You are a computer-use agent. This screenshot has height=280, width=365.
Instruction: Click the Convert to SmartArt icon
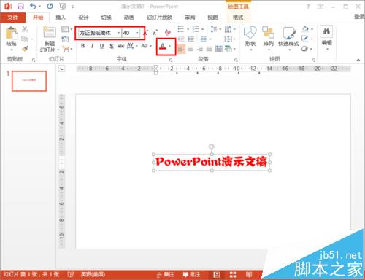pyautogui.click(x=228, y=49)
